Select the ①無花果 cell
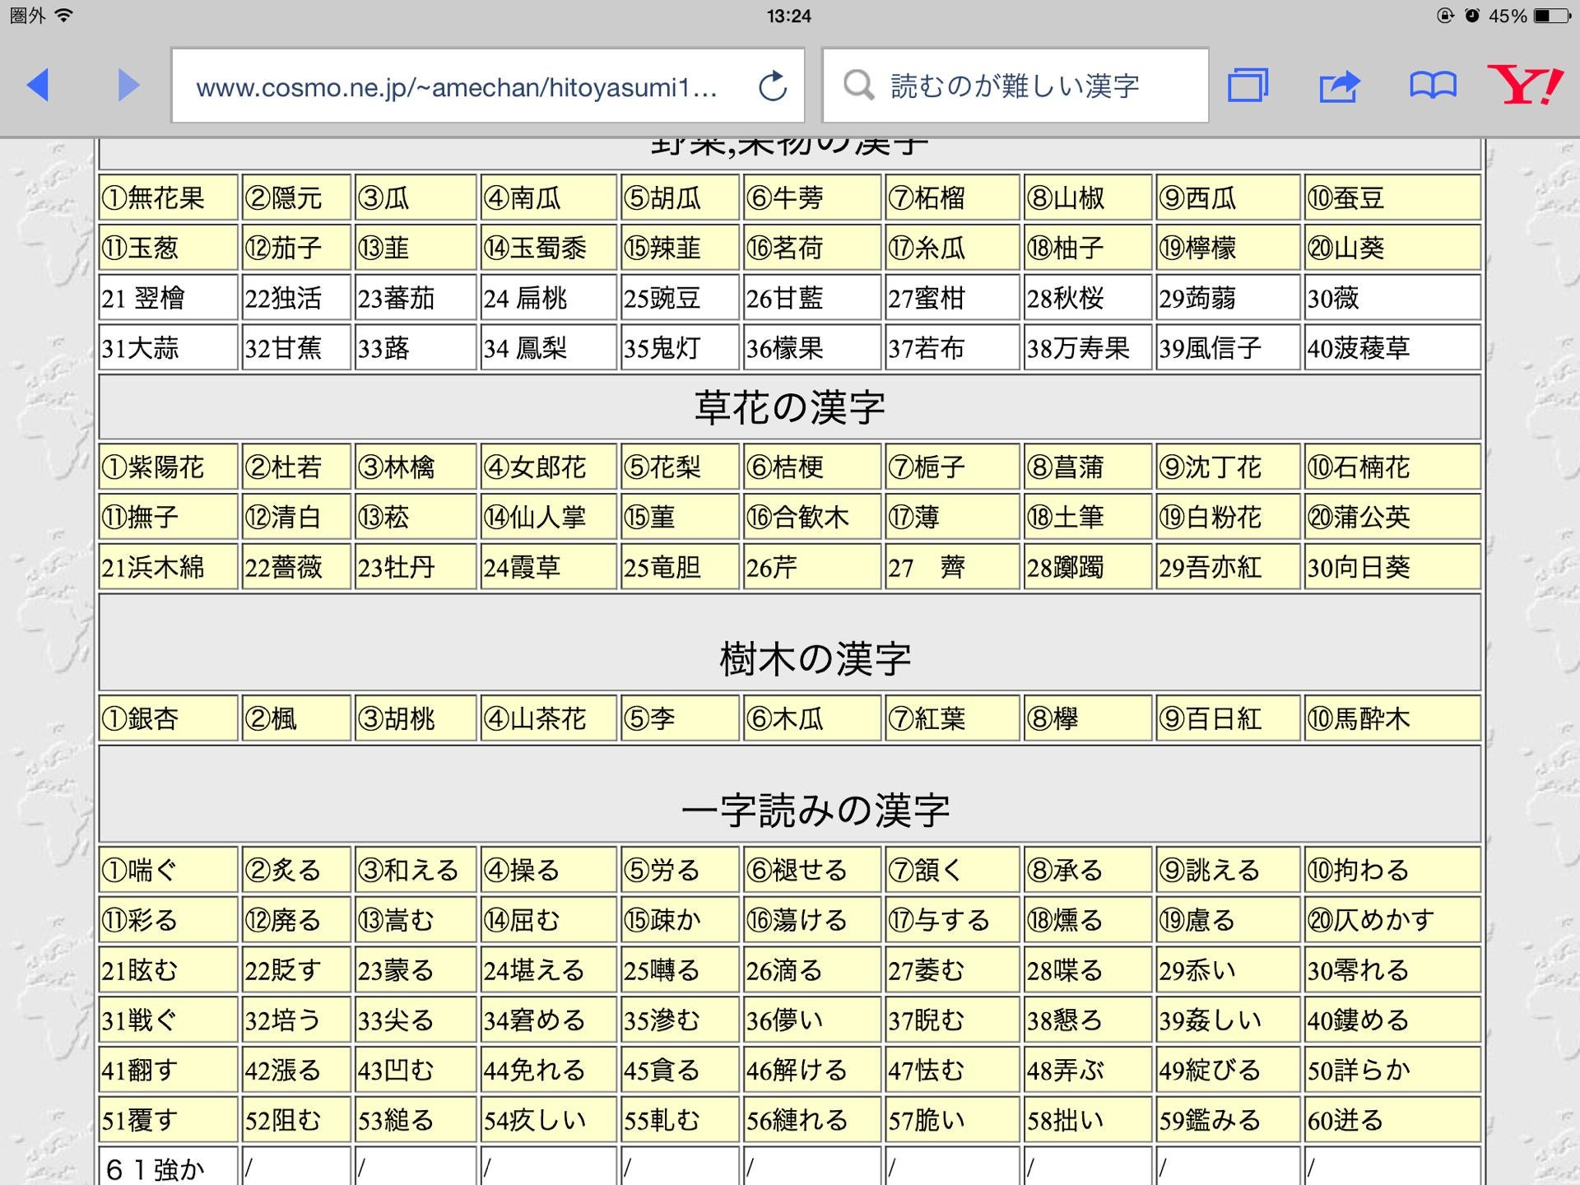This screenshot has width=1580, height=1185. [x=168, y=197]
